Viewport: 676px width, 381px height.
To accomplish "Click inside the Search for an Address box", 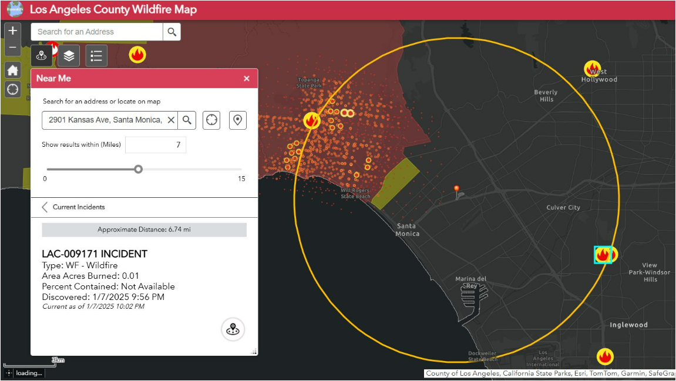I will pos(97,32).
